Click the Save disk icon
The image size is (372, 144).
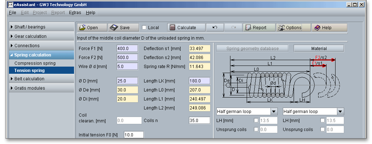[x=114, y=28]
